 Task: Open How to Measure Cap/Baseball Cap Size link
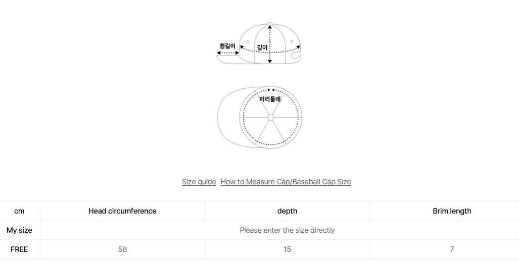coord(286,182)
